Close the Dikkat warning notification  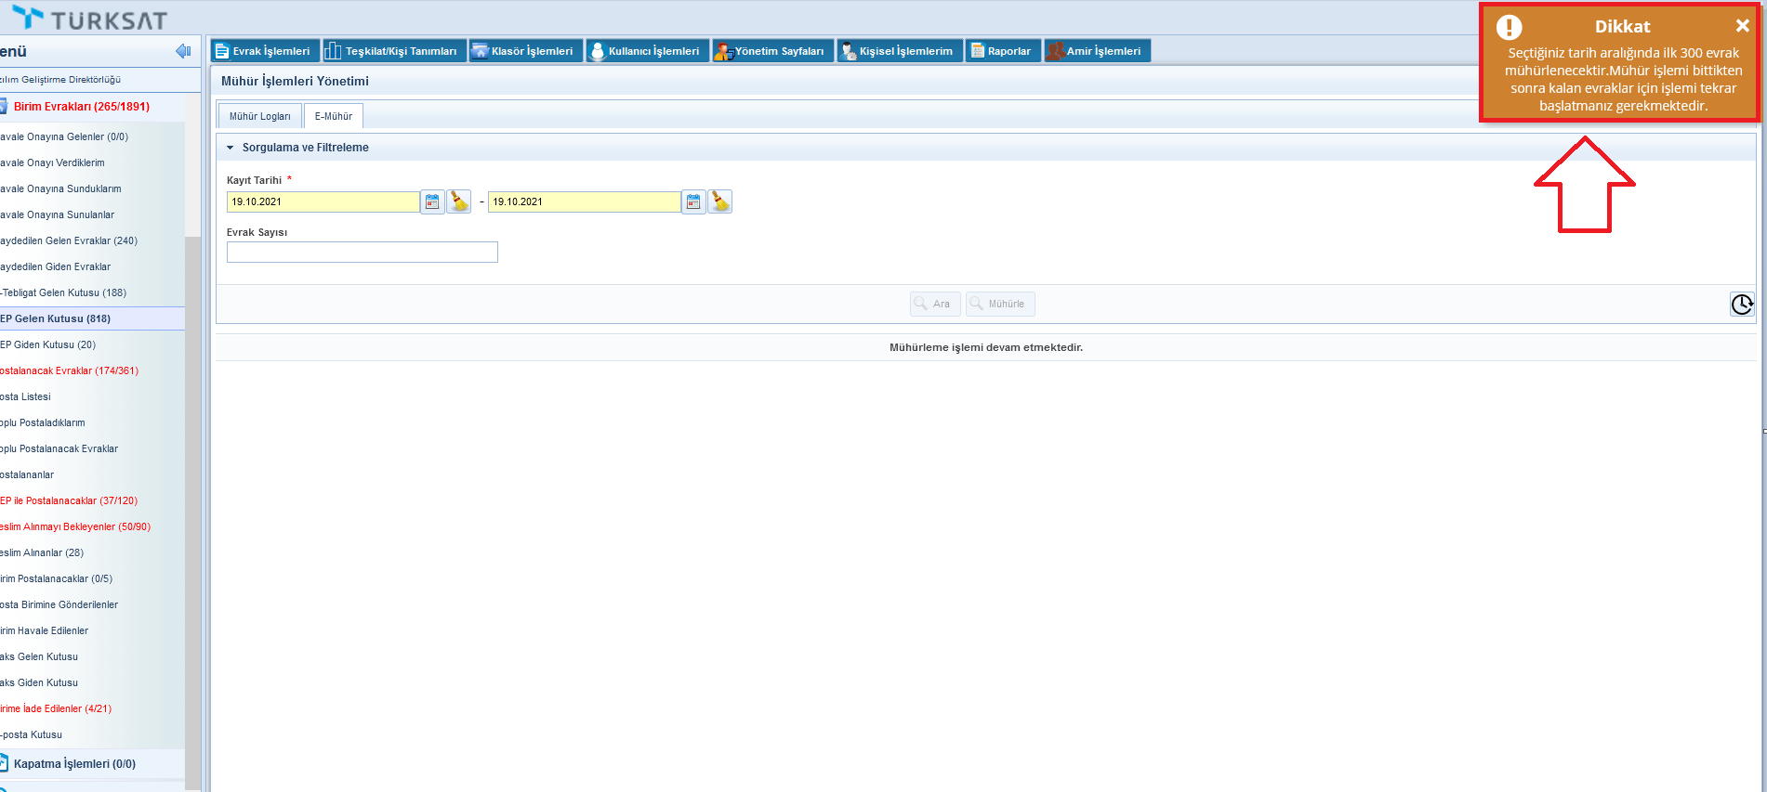(1742, 26)
